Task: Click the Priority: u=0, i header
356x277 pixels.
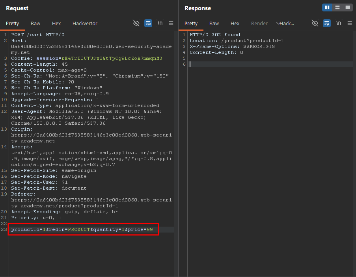Action: coord(36,218)
